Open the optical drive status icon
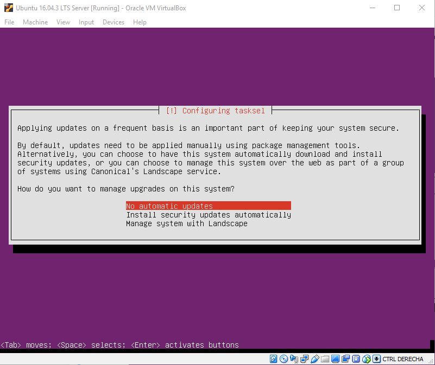This screenshot has width=435, height=365. [x=284, y=359]
